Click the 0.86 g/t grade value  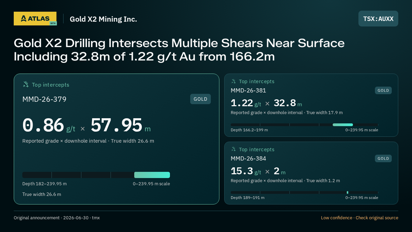pyautogui.click(x=49, y=125)
